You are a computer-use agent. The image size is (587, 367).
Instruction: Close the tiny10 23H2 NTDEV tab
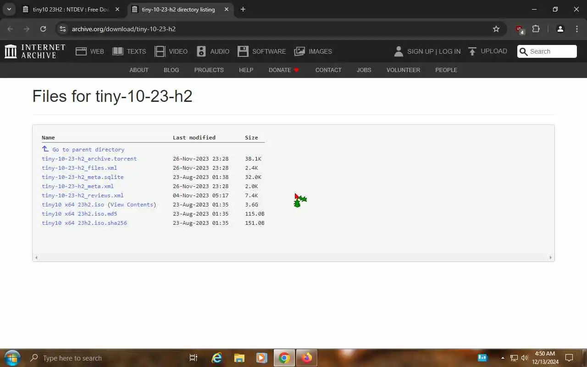(x=117, y=9)
